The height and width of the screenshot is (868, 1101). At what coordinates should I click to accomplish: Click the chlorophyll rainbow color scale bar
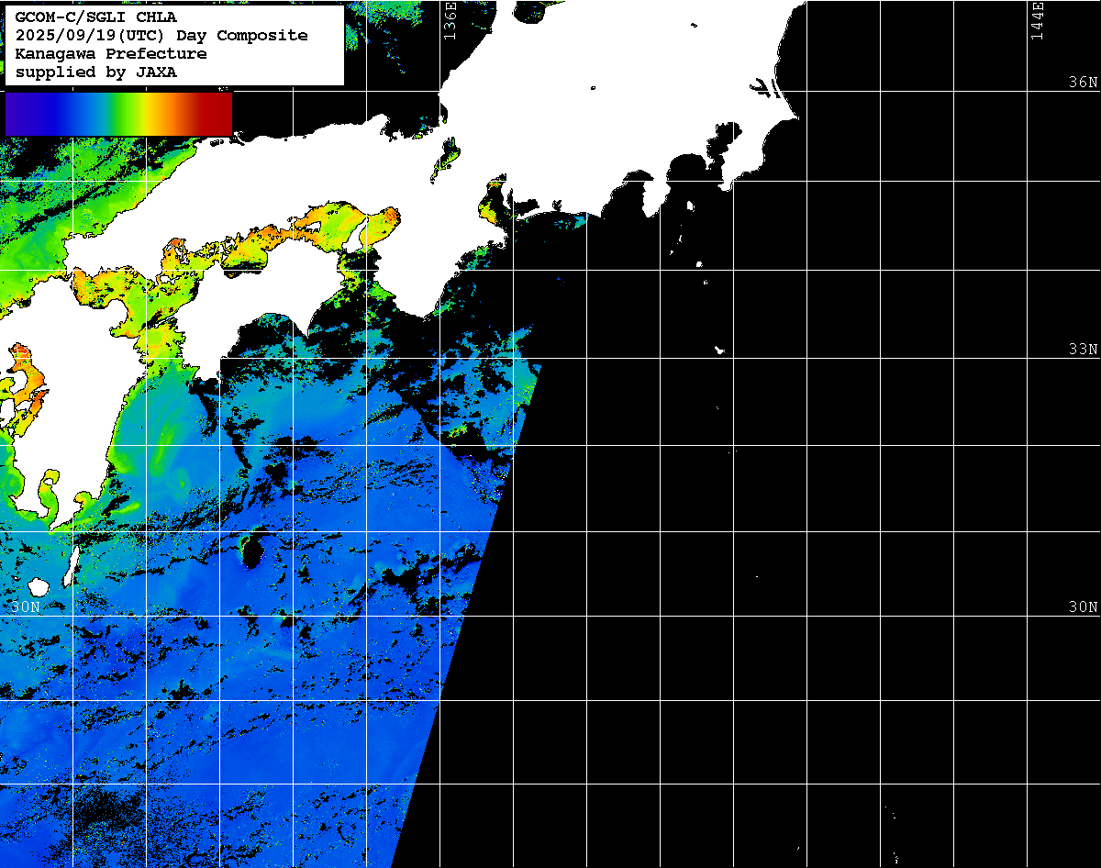point(119,114)
